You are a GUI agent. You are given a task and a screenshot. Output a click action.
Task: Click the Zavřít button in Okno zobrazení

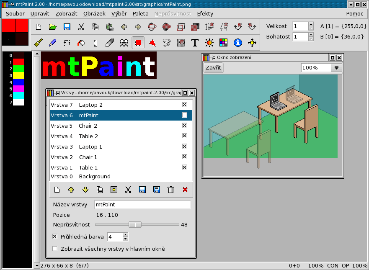click(214, 68)
